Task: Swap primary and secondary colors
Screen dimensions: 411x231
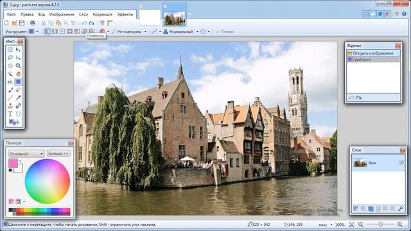Action: click(20, 161)
